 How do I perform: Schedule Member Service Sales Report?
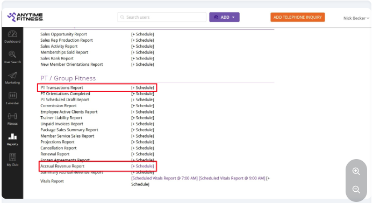[x=142, y=136]
